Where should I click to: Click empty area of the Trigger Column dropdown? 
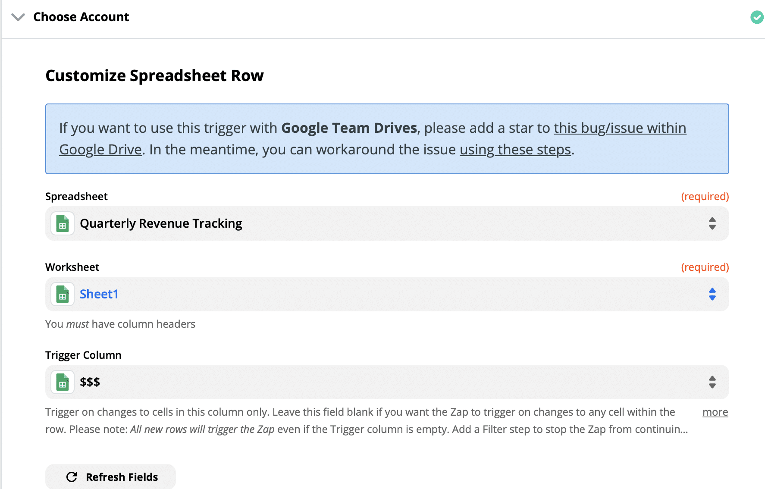coord(388,382)
